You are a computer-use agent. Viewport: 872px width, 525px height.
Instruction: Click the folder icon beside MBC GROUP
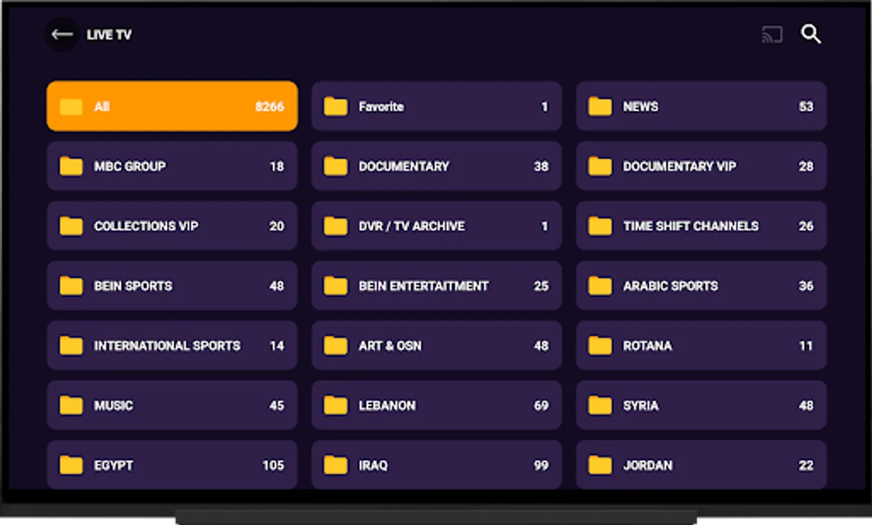pos(71,166)
